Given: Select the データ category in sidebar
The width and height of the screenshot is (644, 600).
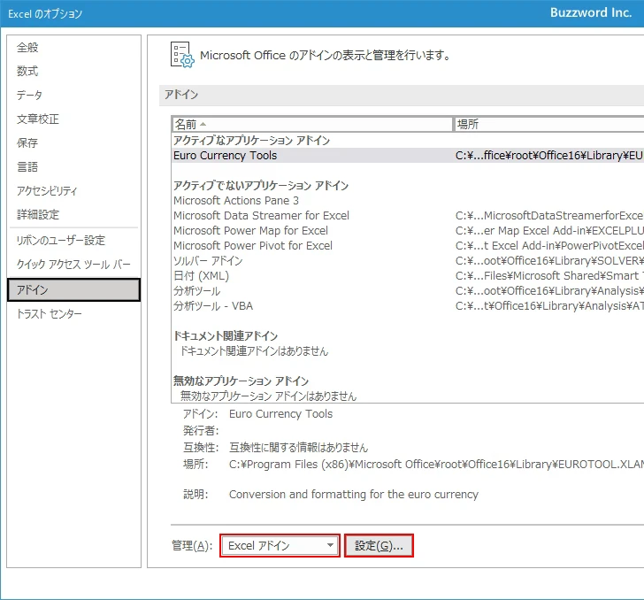Looking at the screenshot, I should click(x=74, y=95).
